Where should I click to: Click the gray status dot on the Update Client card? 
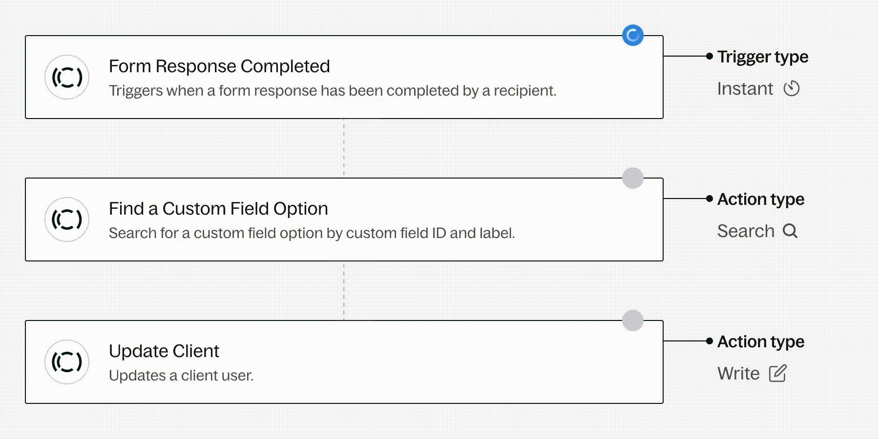[633, 320]
